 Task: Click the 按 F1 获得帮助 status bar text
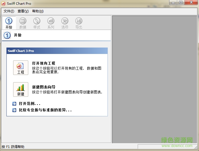[13, 147]
